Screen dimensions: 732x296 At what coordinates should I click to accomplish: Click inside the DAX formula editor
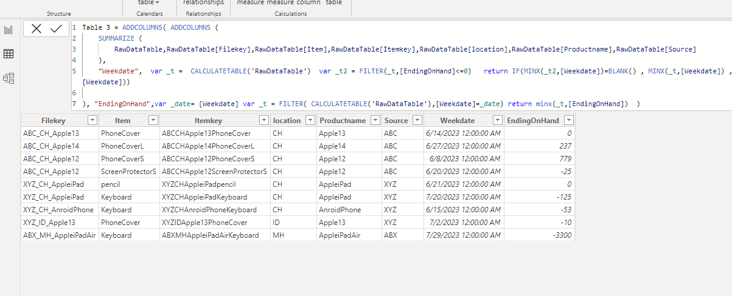tap(402, 64)
